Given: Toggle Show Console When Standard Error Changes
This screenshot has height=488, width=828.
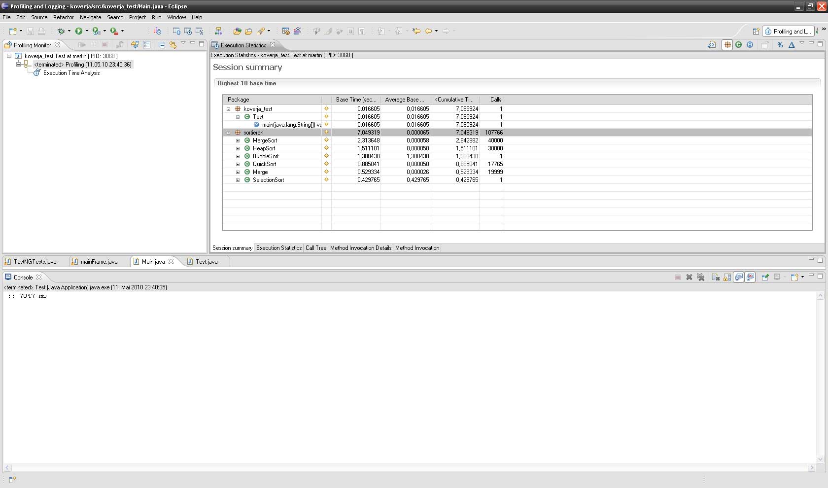Looking at the screenshot, I should coord(750,278).
